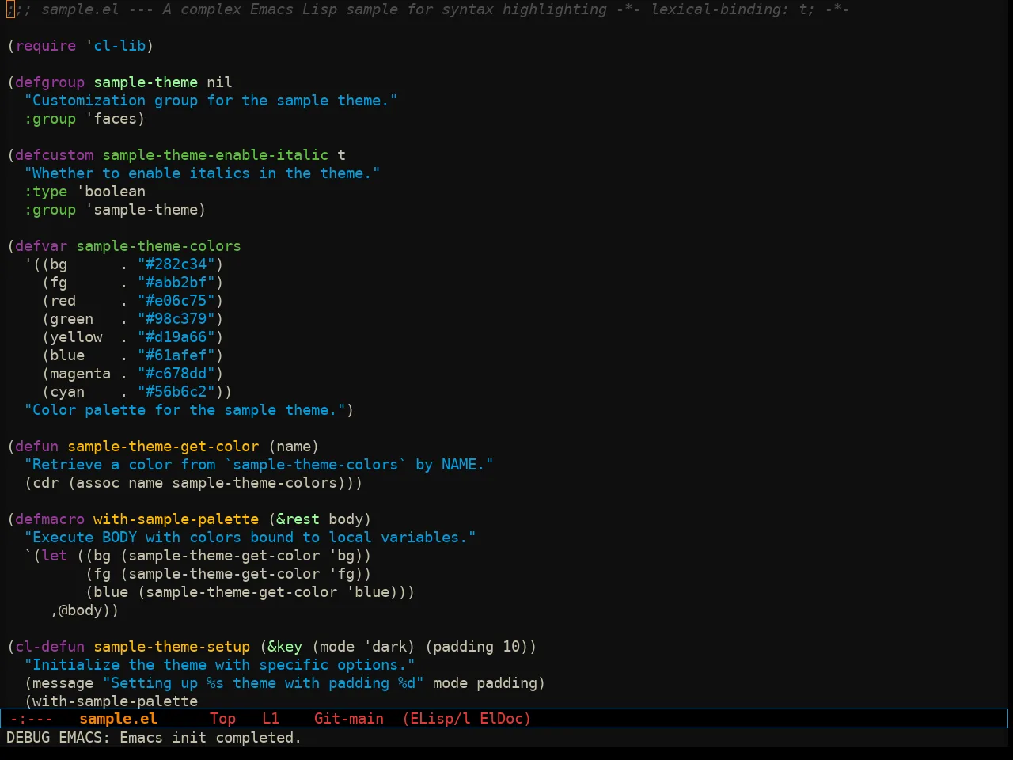Click the 'assoc' call in cdr line

(x=97, y=483)
